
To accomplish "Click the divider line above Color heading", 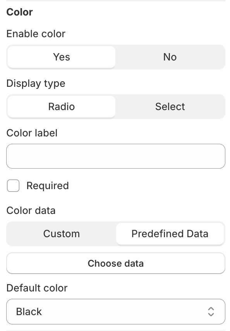I will pyautogui.click(x=116, y=1).
